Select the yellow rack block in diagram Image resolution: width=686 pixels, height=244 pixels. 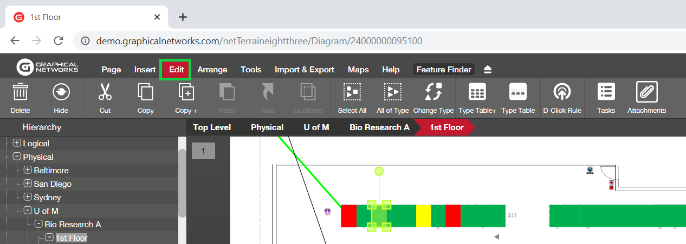423,216
